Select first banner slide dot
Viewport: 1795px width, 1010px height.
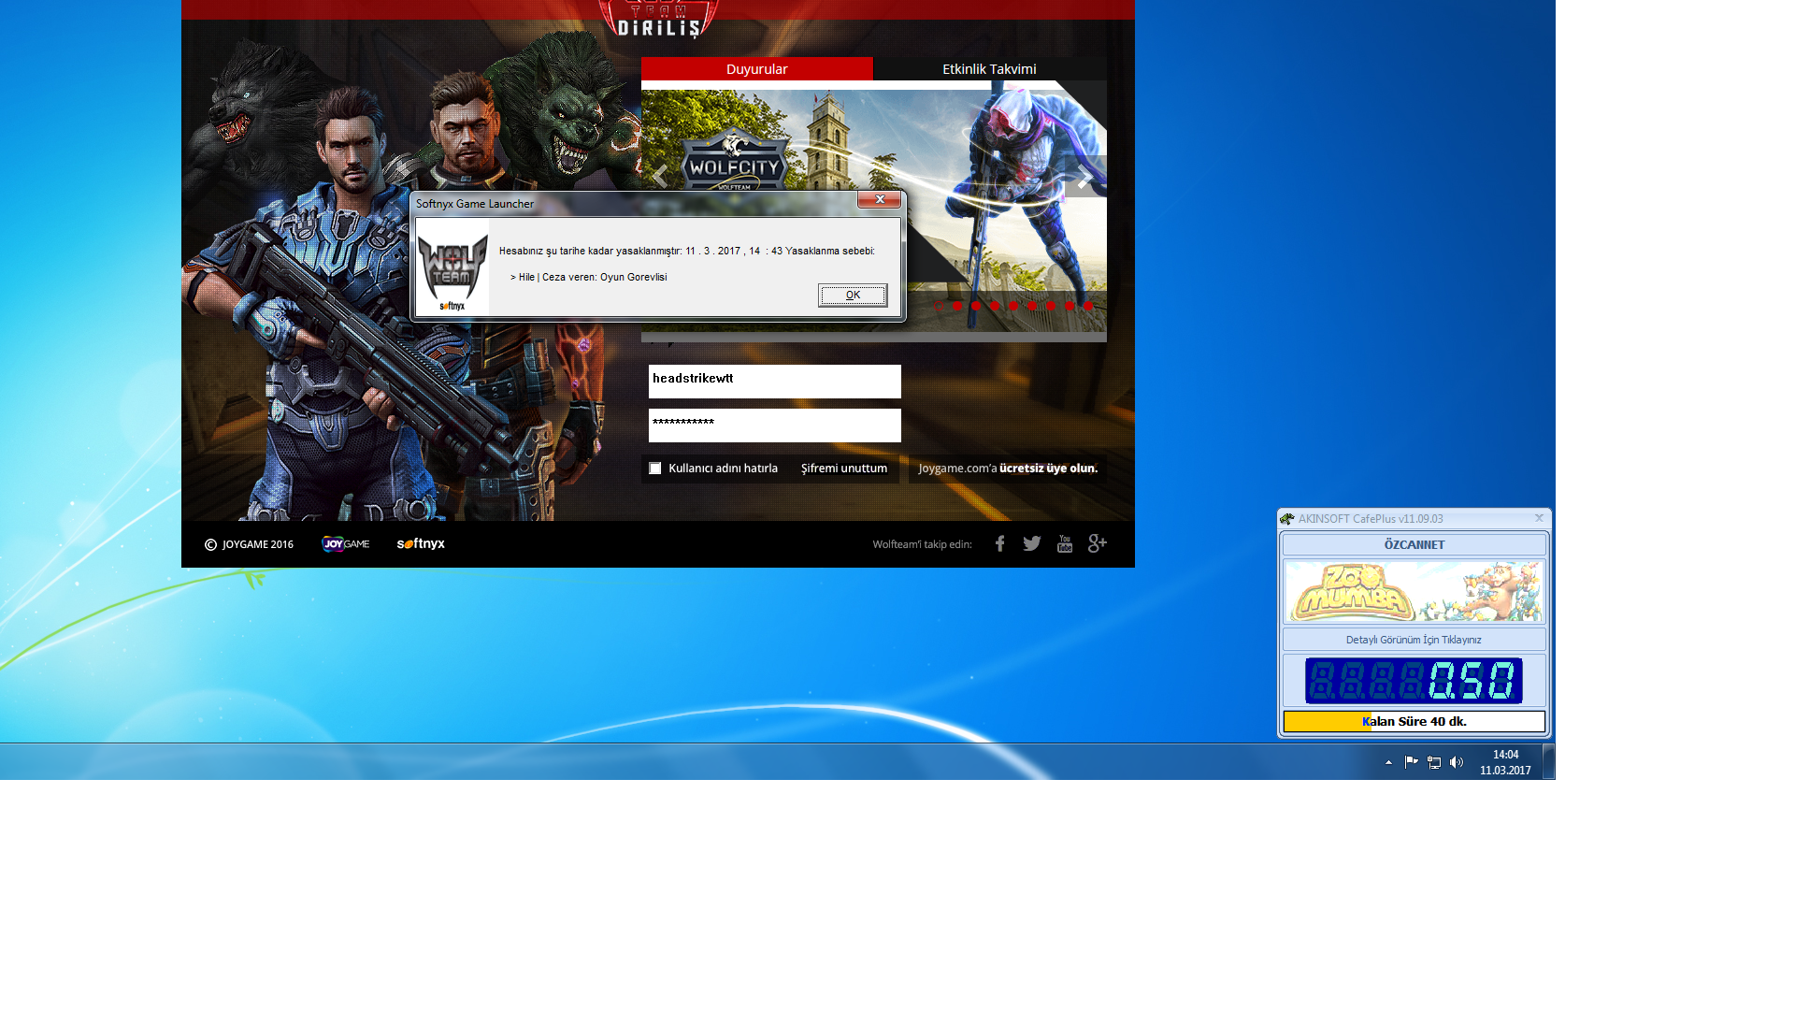coord(939,306)
